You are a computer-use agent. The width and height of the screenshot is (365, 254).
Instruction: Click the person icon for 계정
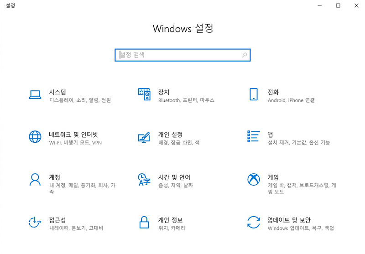point(35,179)
